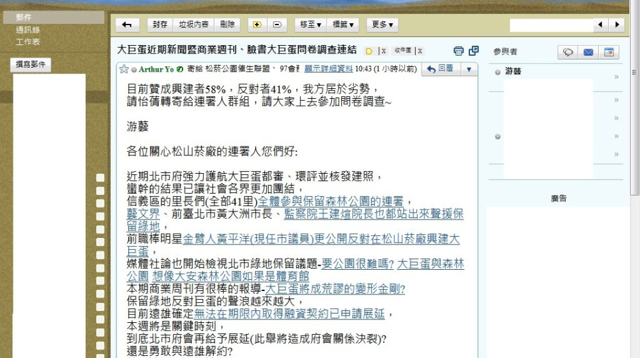640x358 pixels.
Task: Print the message with the printer icon
Action: tap(458, 51)
